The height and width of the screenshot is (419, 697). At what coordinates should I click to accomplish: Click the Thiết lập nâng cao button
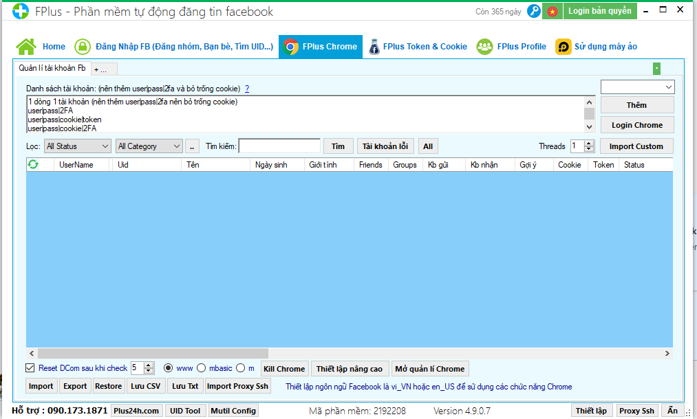click(x=350, y=369)
